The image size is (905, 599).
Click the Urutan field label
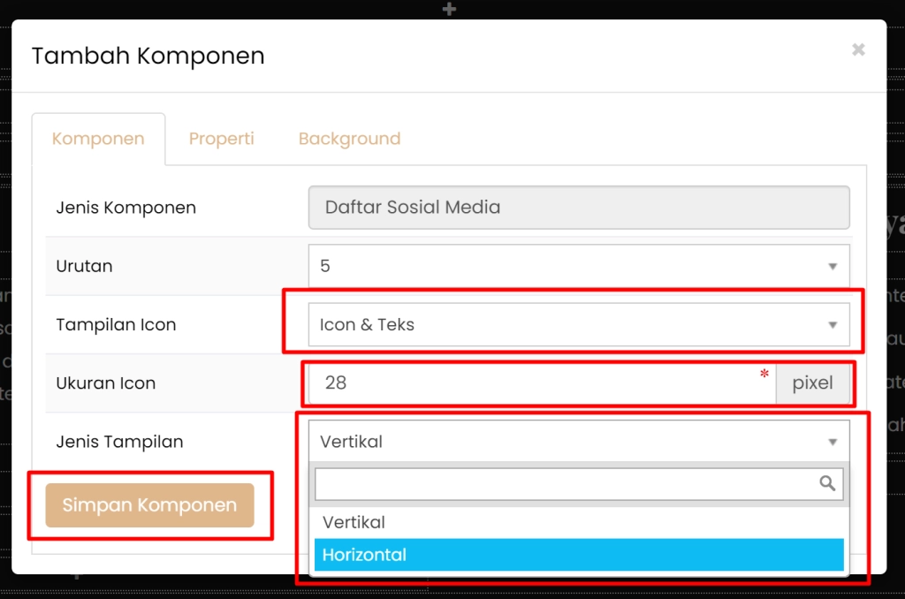[84, 266]
